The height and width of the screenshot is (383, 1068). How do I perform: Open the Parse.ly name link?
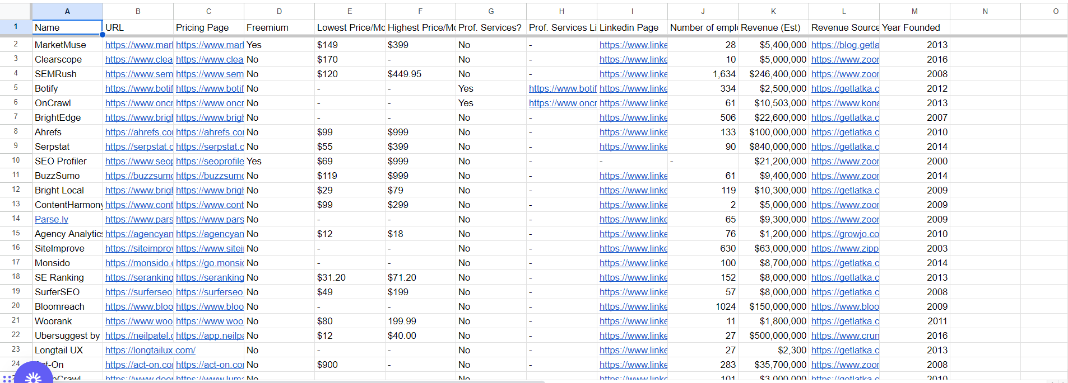coord(52,219)
